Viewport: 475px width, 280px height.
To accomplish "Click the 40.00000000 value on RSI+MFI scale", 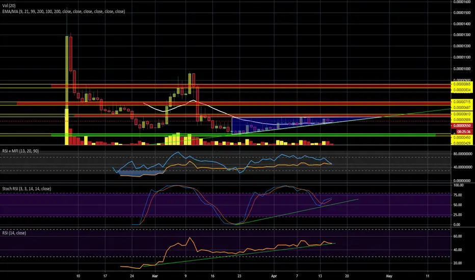I will tap(462, 167).
